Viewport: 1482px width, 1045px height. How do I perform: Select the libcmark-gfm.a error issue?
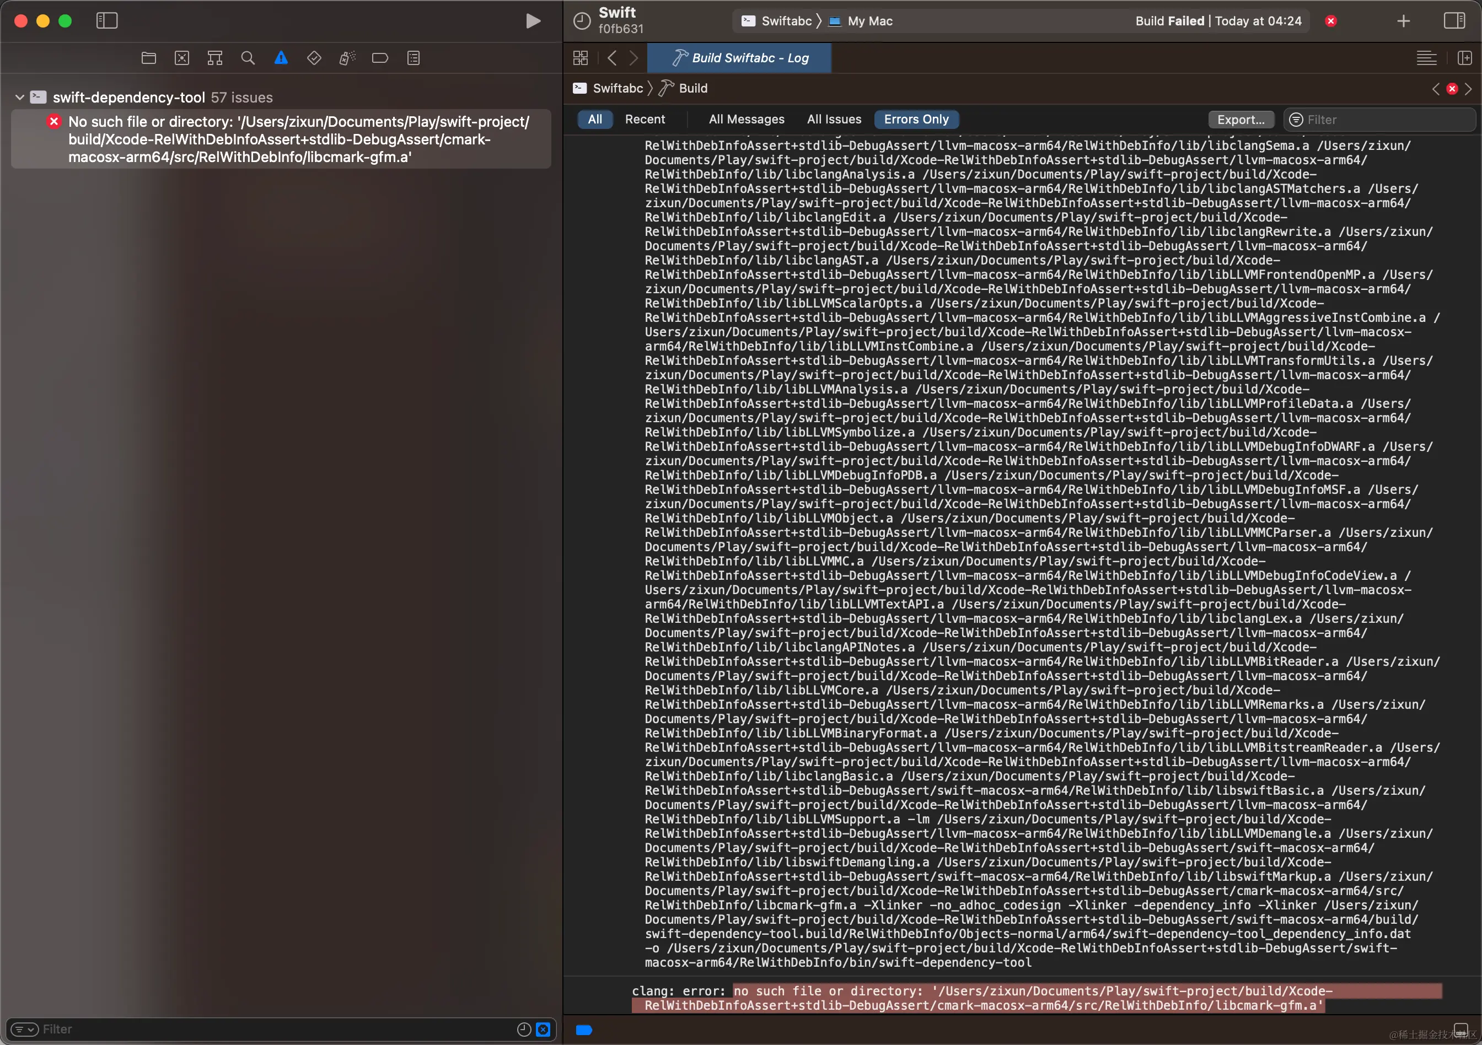click(x=281, y=139)
